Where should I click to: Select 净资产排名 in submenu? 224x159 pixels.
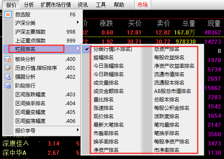[x=106, y=150]
